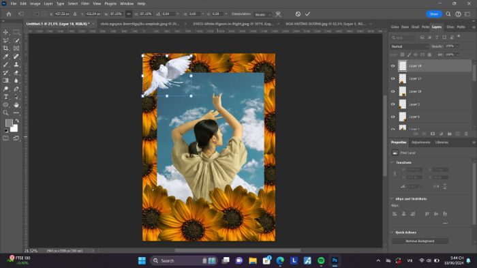
Task: Hide Layer 2 with its eye icon
Action: coord(393,104)
